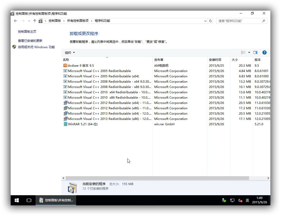Open 控制面板主页 link
The height and width of the screenshot is (216, 281).
point(27,31)
